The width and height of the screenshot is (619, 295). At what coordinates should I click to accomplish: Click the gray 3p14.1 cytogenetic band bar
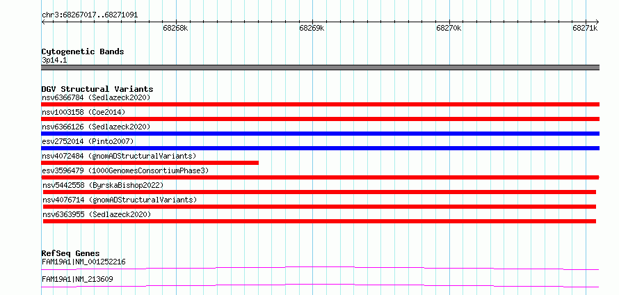320,67
